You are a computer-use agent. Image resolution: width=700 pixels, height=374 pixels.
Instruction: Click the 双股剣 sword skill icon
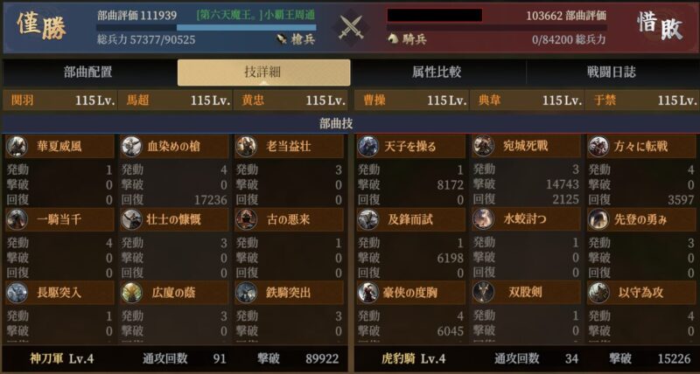pos(484,293)
